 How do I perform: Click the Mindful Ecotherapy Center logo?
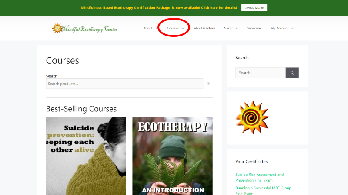84,28
